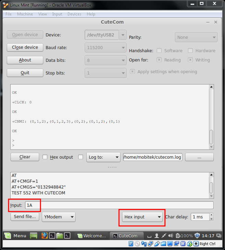The image size is (225, 250).
Task: Open the Machine menu
Action: pyautogui.click(x=25, y=14)
